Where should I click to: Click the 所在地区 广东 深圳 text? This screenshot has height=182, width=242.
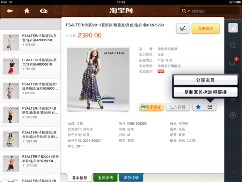(x=155, y=60)
